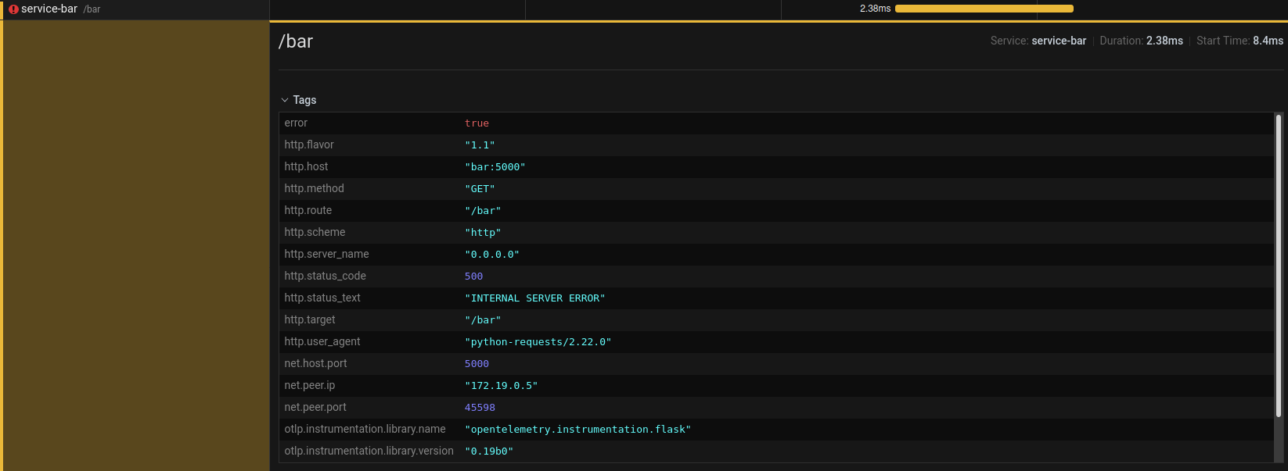The image size is (1288, 471).
Task: Click the Tags section label
Action: (x=304, y=100)
